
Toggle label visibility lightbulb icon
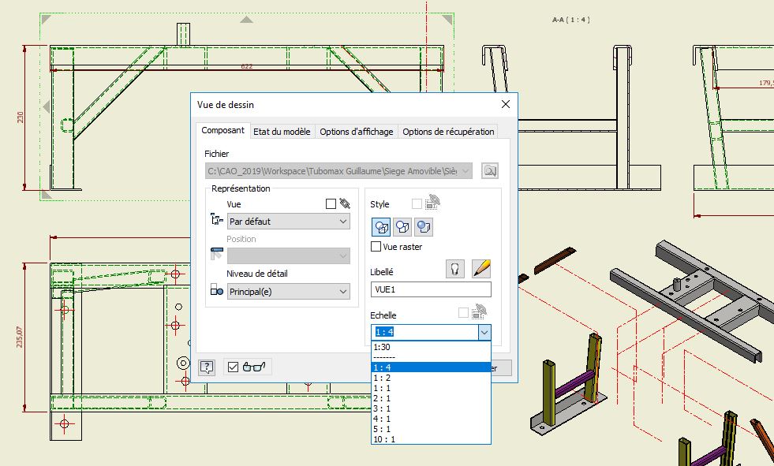click(454, 269)
